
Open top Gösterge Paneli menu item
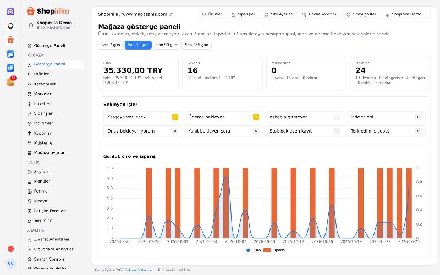coord(54,46)
